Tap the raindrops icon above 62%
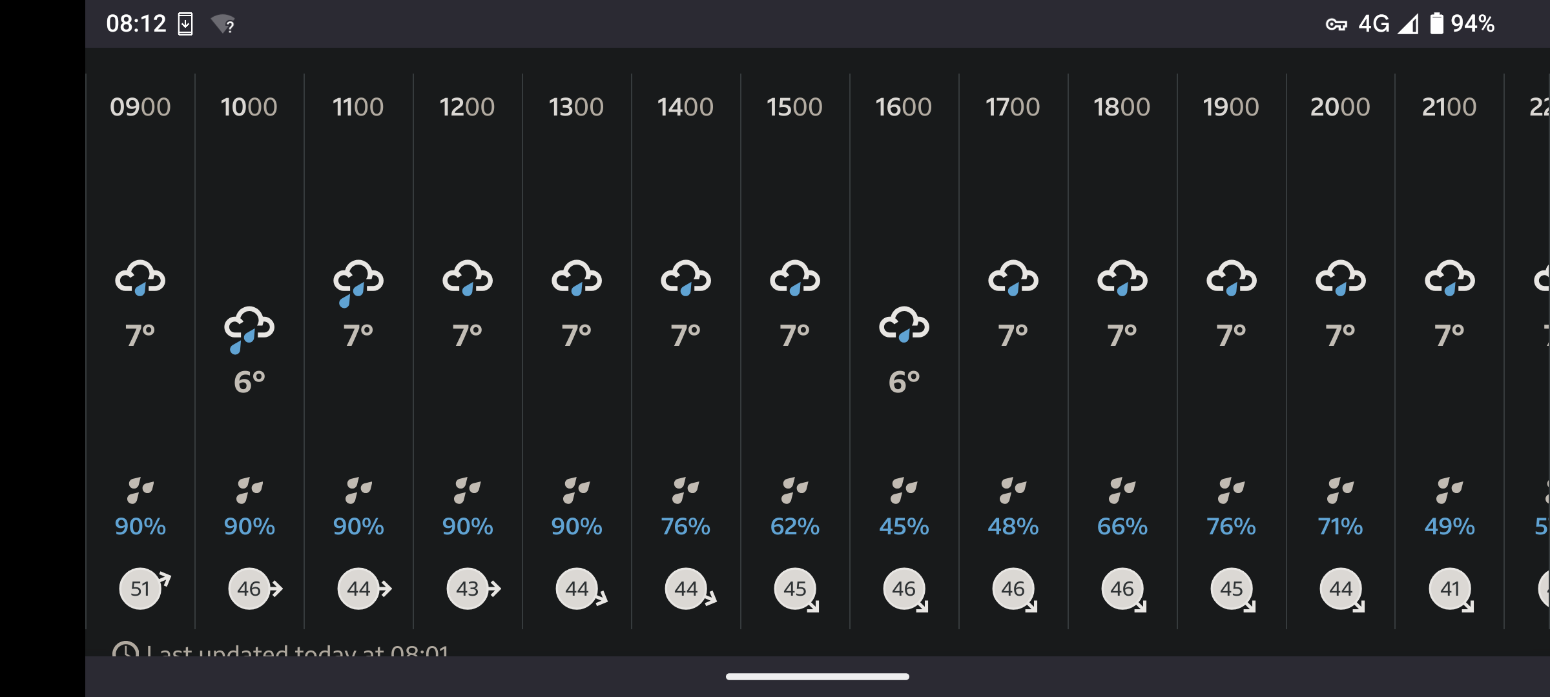This screenshot has height=697, width=1550. pyautogui.click(x=794, y=490)
